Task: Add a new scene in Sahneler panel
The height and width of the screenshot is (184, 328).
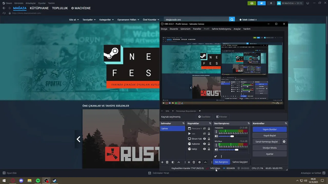Action: pos(162,162)
